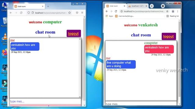Viewport: 195px width, 109px height.
Task: Open Wondershare Filmora desktop shortcut
Action: click(4, 85)
